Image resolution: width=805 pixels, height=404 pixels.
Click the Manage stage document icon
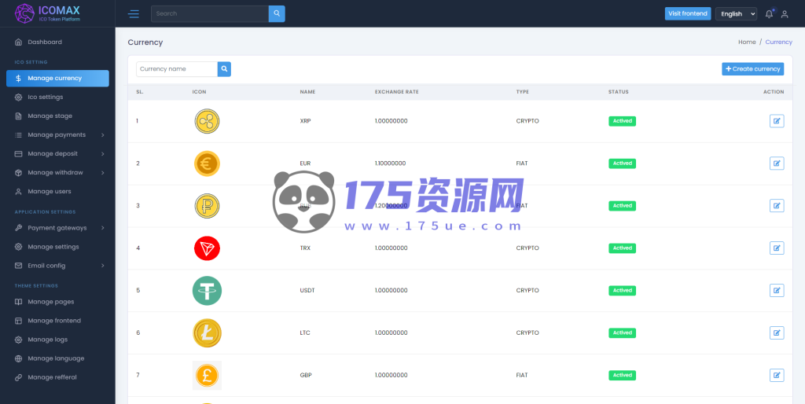[x=19, y=116]
